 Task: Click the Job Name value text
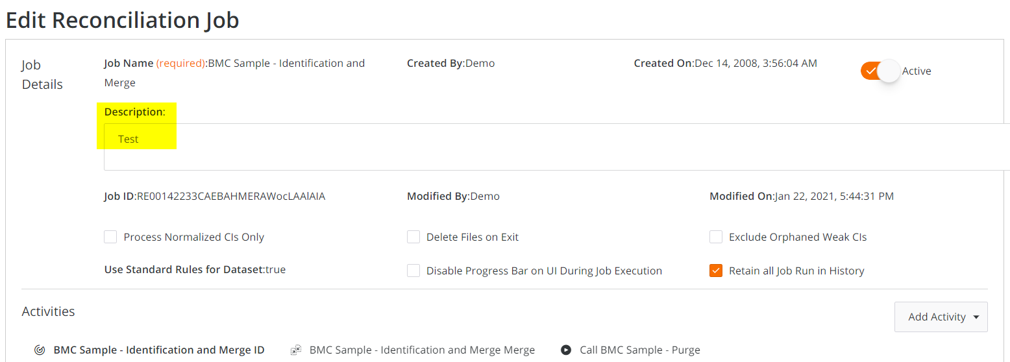pyautogui.click(x=235, y=73)
